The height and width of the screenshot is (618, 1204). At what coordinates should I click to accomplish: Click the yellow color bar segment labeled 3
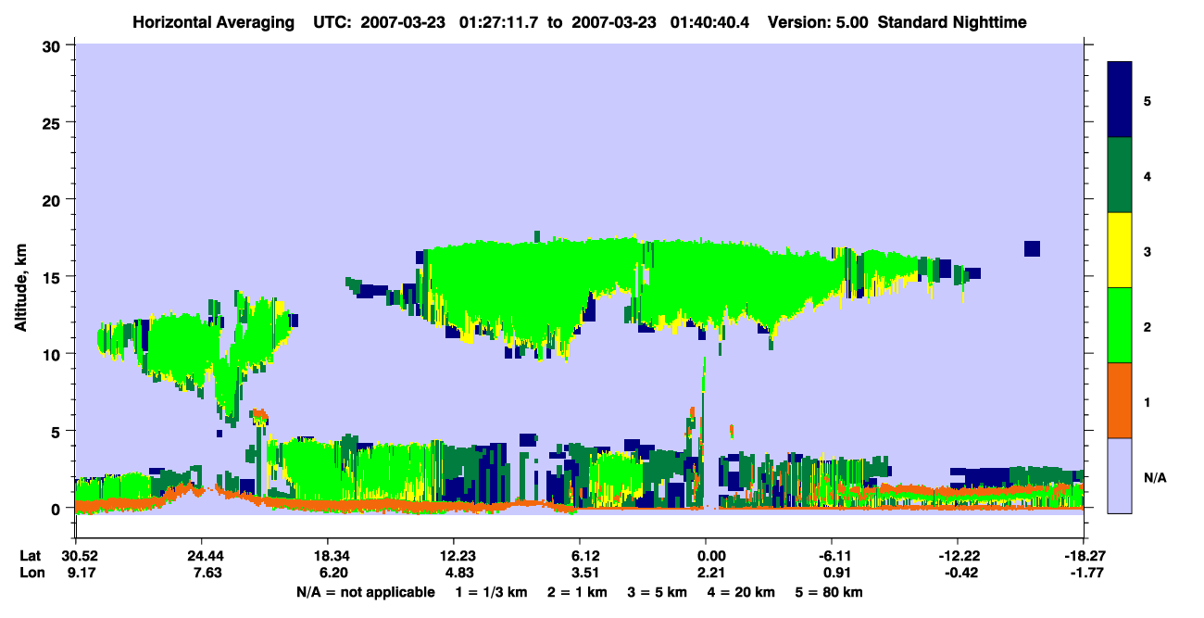tap(1120, 250)
